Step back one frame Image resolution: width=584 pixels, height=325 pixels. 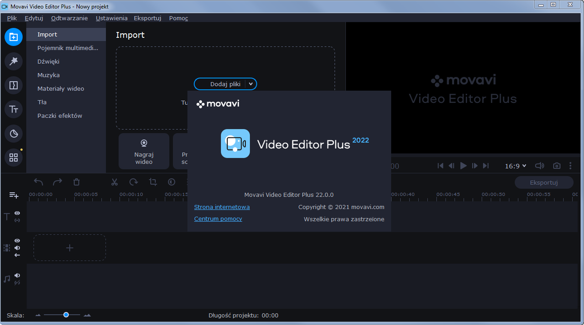pos(452,166)
